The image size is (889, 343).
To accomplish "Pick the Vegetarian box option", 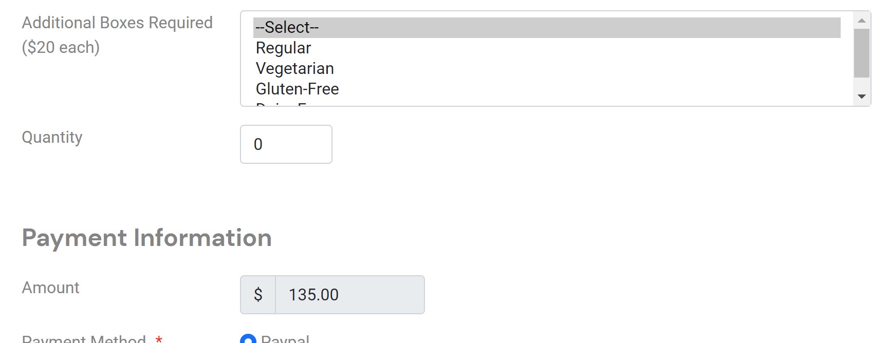I will (x=294, y=68).
